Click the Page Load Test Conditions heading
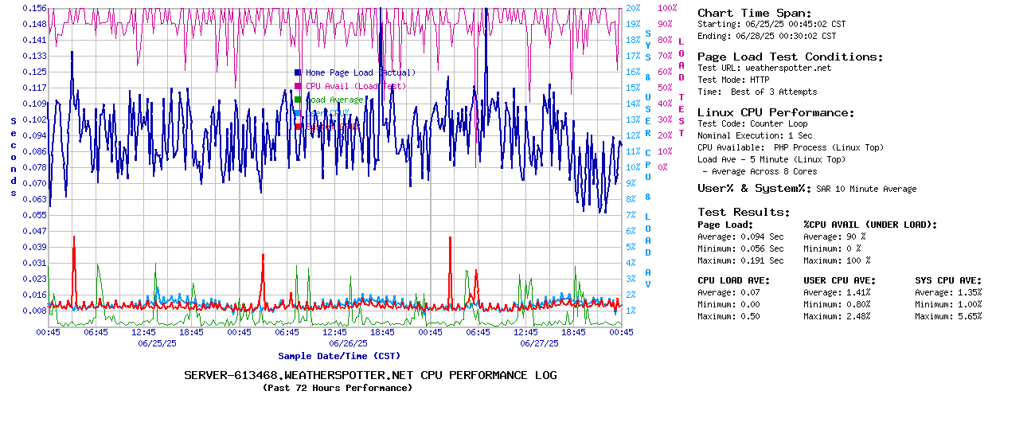Viewport: 1035px width, 438px height. pyautogui.click(x=790, y=57)
